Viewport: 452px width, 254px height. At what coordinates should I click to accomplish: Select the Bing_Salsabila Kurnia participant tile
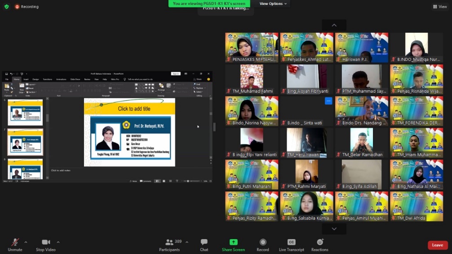307,206
